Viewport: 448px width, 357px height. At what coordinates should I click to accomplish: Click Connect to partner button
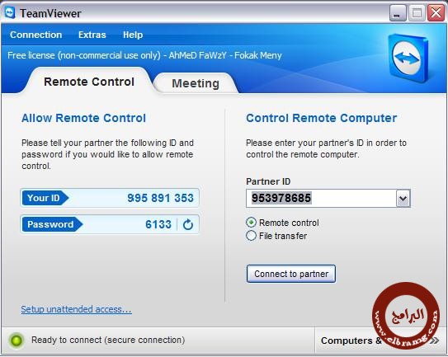point(291,274)
